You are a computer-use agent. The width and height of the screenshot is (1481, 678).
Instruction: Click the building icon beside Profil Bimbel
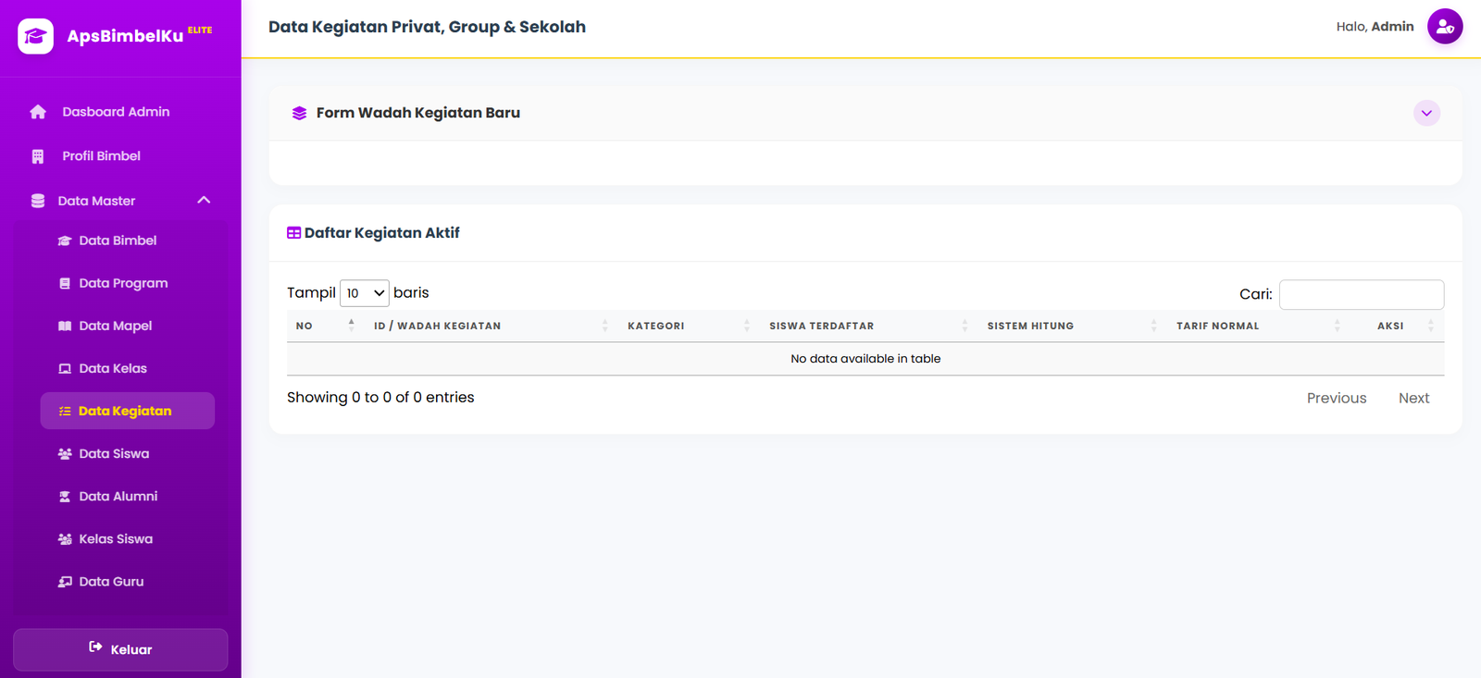(x=38, y=156)
